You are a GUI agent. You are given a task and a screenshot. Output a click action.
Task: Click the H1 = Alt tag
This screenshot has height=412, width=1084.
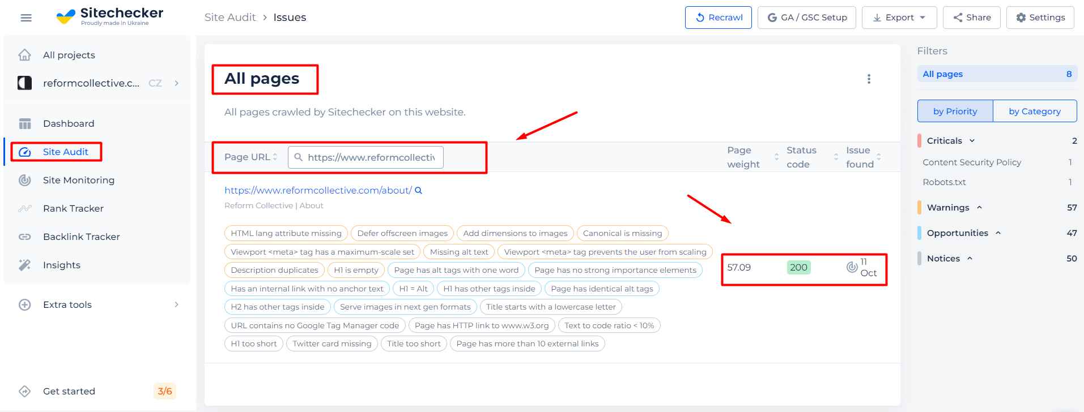(413, 289)
